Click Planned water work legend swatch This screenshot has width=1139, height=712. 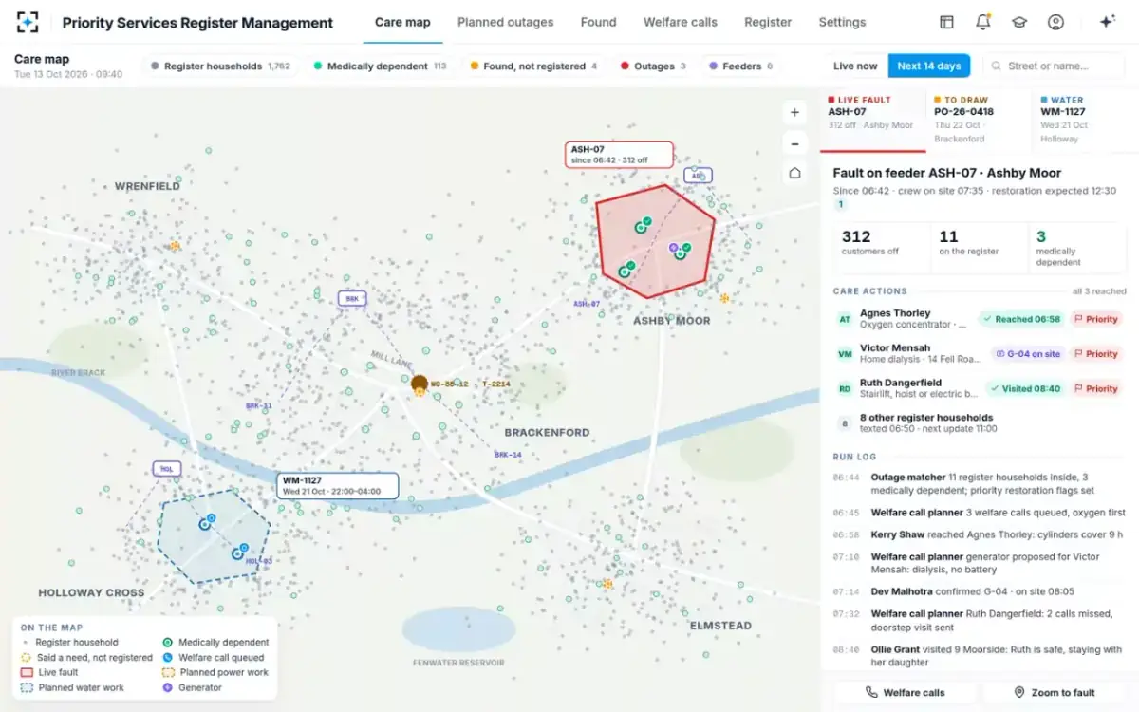coord(27,687)
